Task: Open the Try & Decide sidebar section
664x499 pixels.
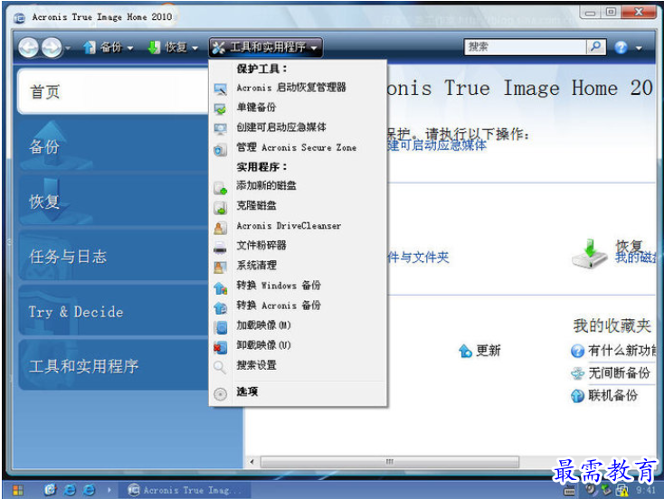Action: (x=113, y=312)
